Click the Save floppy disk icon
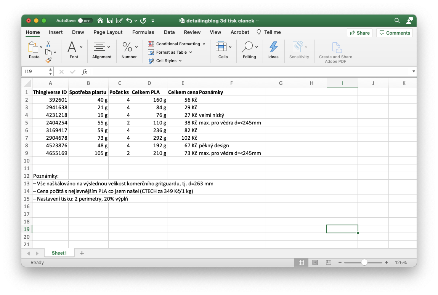Viewport: 438px width, 295px height. tap(110, 21)
